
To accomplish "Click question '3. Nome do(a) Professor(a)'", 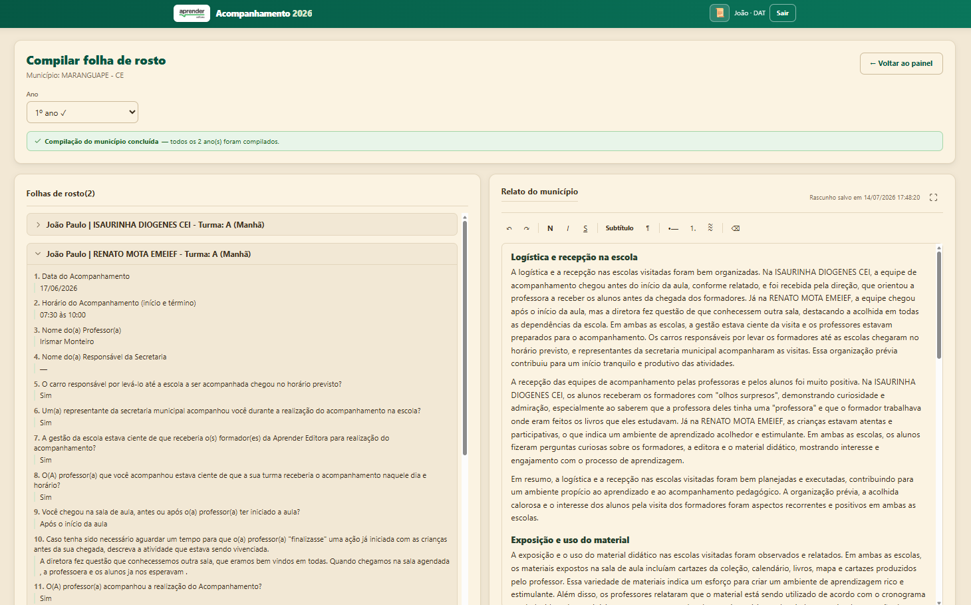I will point(78,330).
